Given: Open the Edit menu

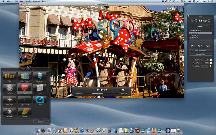Looking at the screenshot, I should tap(22, 1).
